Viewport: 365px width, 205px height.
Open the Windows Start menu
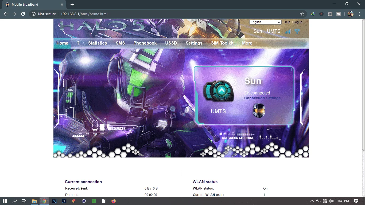(5, 201)
